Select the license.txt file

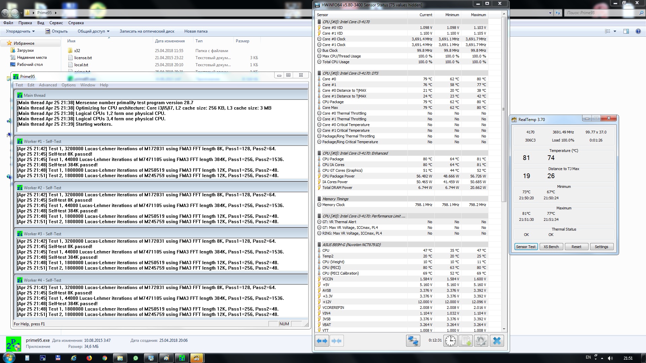[x=83, y=58]
